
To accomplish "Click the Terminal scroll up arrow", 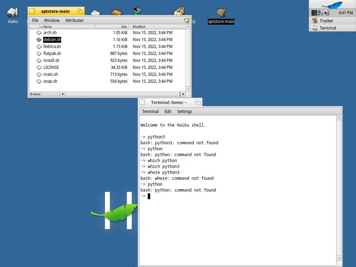I will [x=339, y=118].
